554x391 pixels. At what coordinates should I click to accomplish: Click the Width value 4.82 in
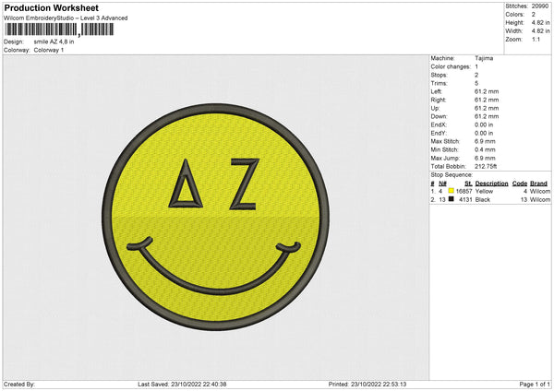pos(540,31)
